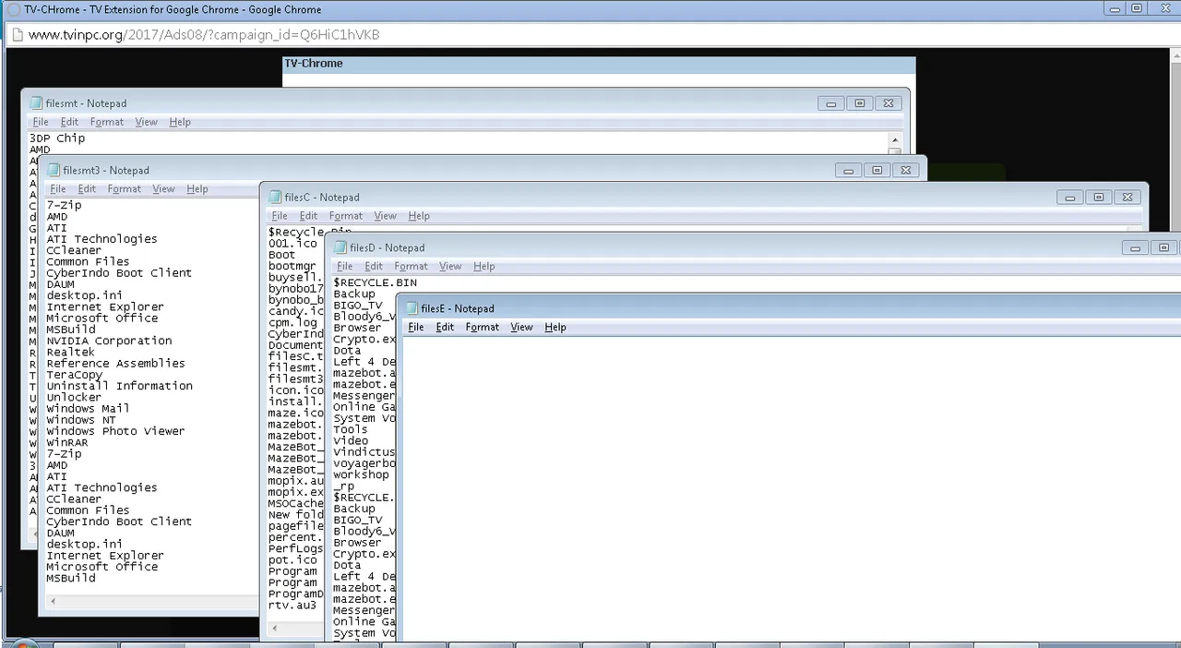Image resolution: width=1181 pixels, height=648 pixels.
Task: Open Edit menu in filesC Notepad
Action: (308, 216)
